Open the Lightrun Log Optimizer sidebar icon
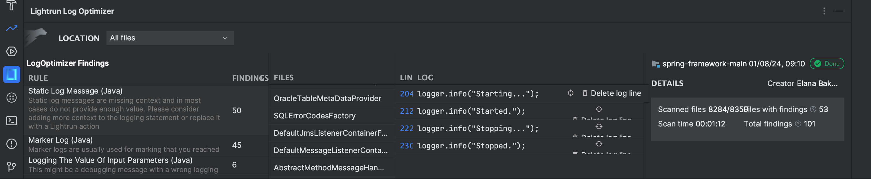This screenshot has width=871, height=179. point(12,74)
